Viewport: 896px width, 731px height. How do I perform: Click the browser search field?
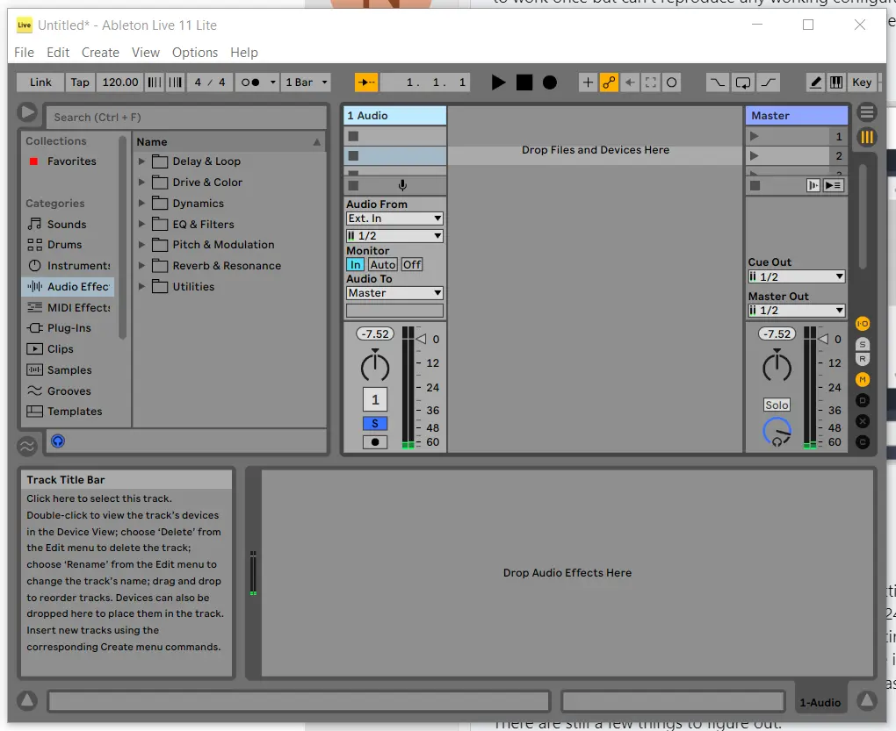coord(186,118)
